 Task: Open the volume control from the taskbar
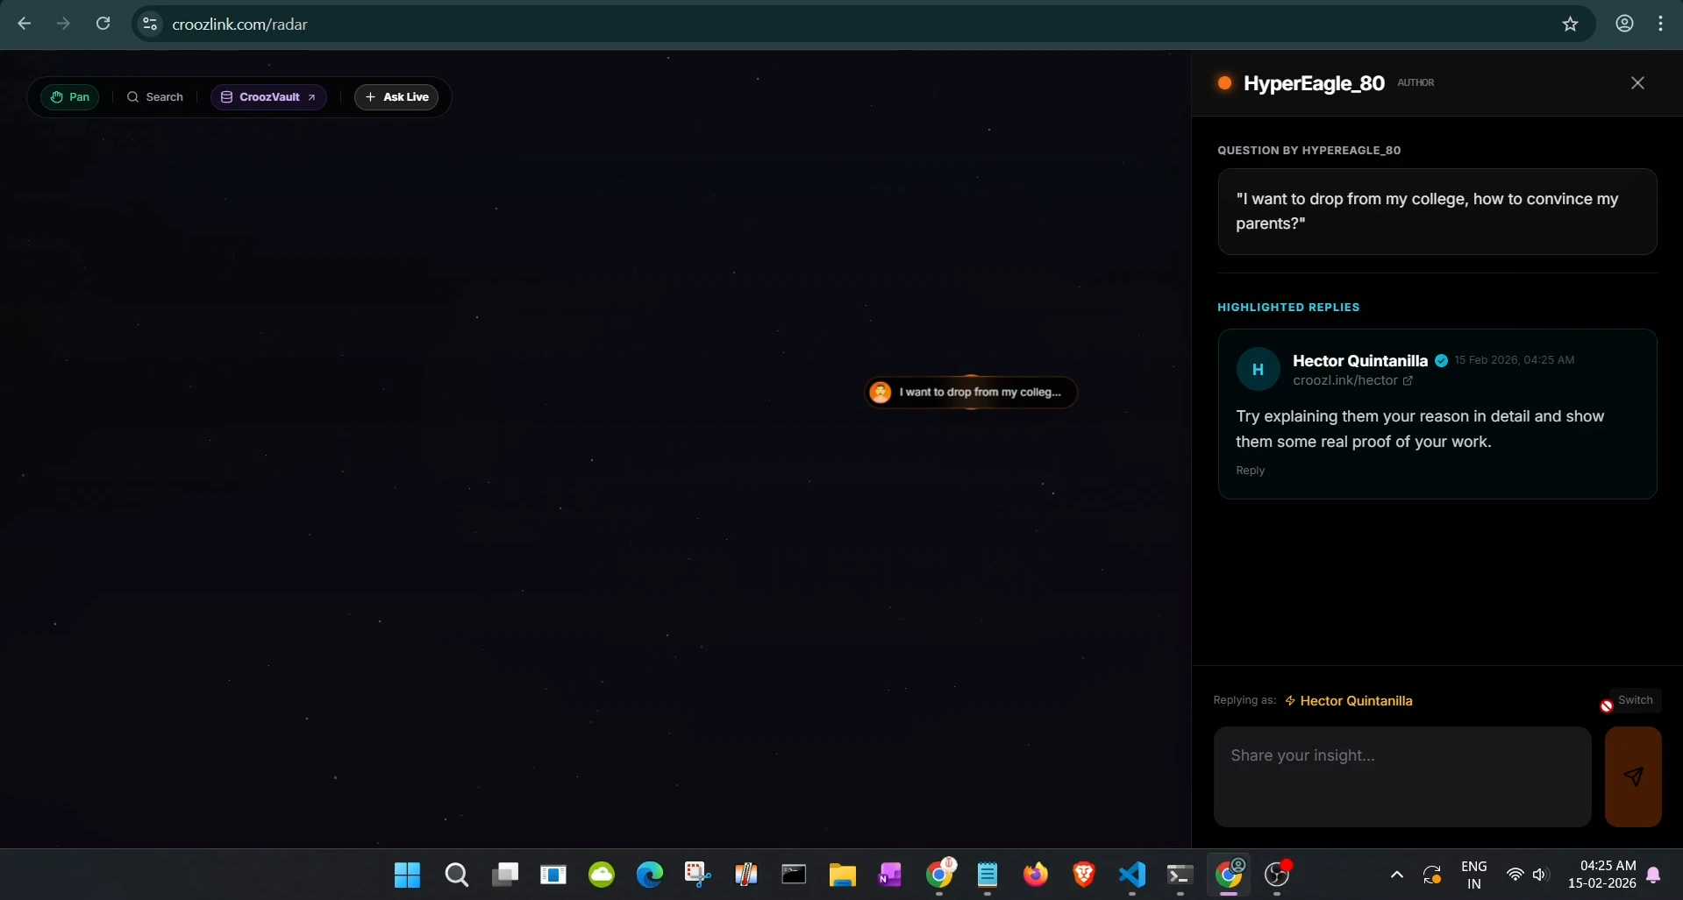pyautogui.click(x=1542, y=875)
